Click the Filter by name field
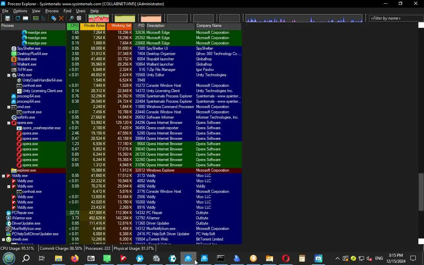 [x=396, y=18]
